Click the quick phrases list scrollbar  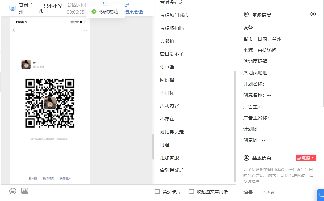235,126
